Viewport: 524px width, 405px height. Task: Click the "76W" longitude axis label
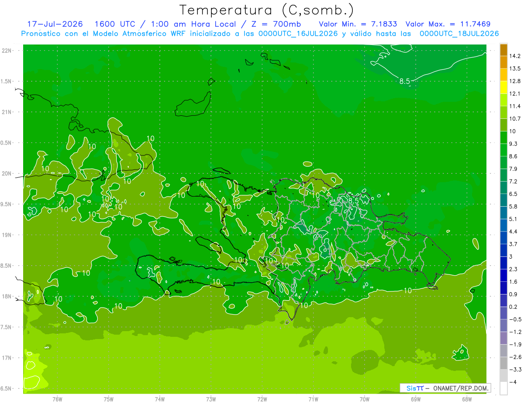(57, 399)
